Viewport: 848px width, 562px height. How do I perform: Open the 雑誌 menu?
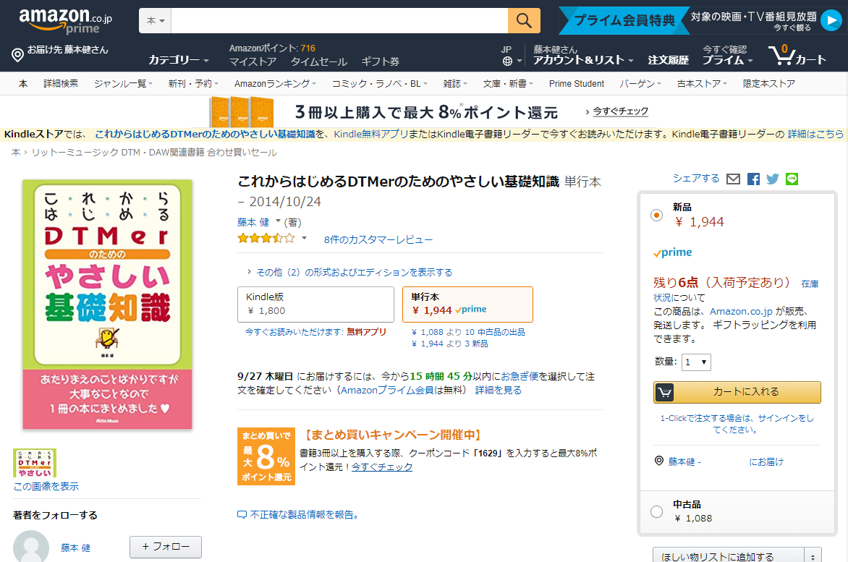(x=455, y=84)
